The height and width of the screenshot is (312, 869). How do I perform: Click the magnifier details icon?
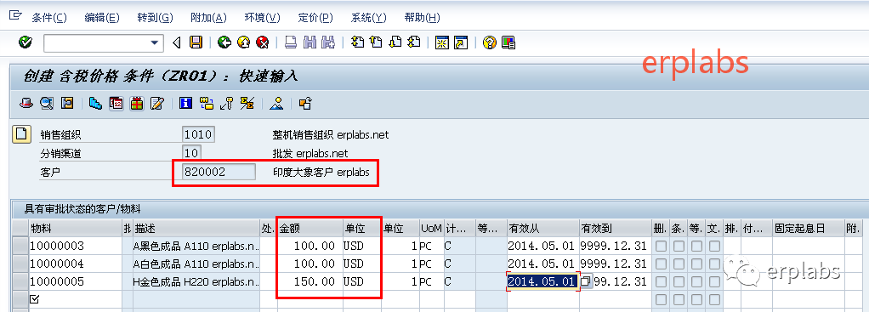point(47,103)
